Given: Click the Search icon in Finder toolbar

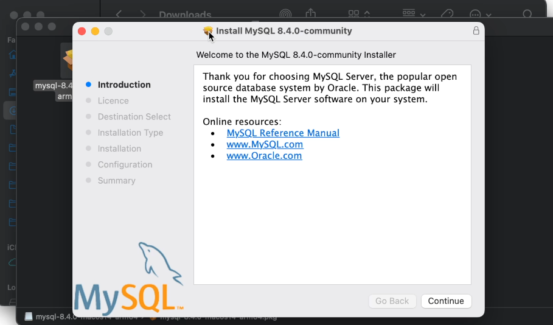Looking at the screenshot, I should (x=527, y=14).
